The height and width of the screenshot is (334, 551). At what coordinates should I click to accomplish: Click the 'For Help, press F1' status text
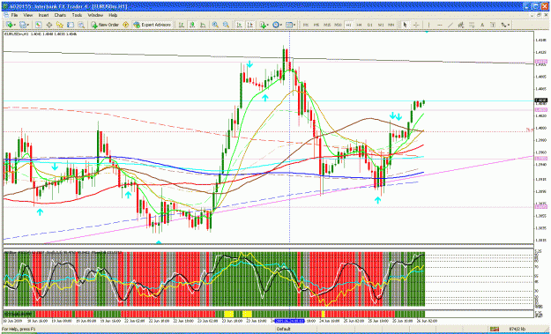click(x=19, y=329)
